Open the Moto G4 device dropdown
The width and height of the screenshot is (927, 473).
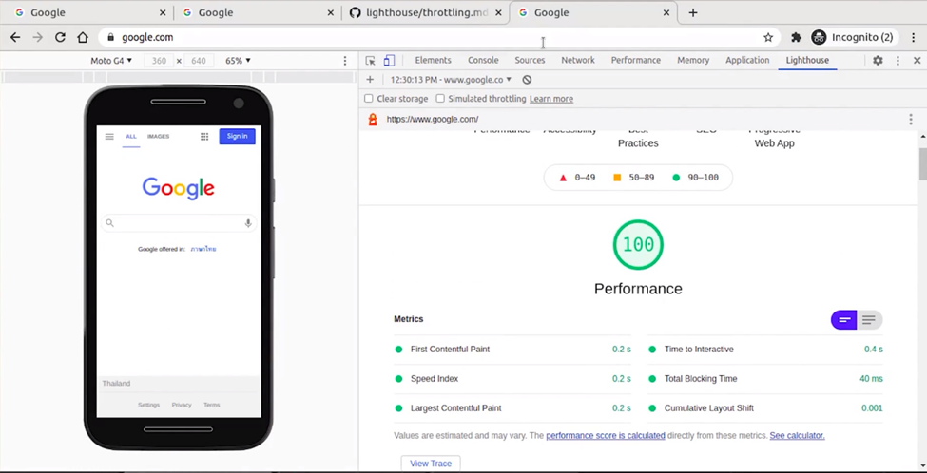[x=110, y=61]
